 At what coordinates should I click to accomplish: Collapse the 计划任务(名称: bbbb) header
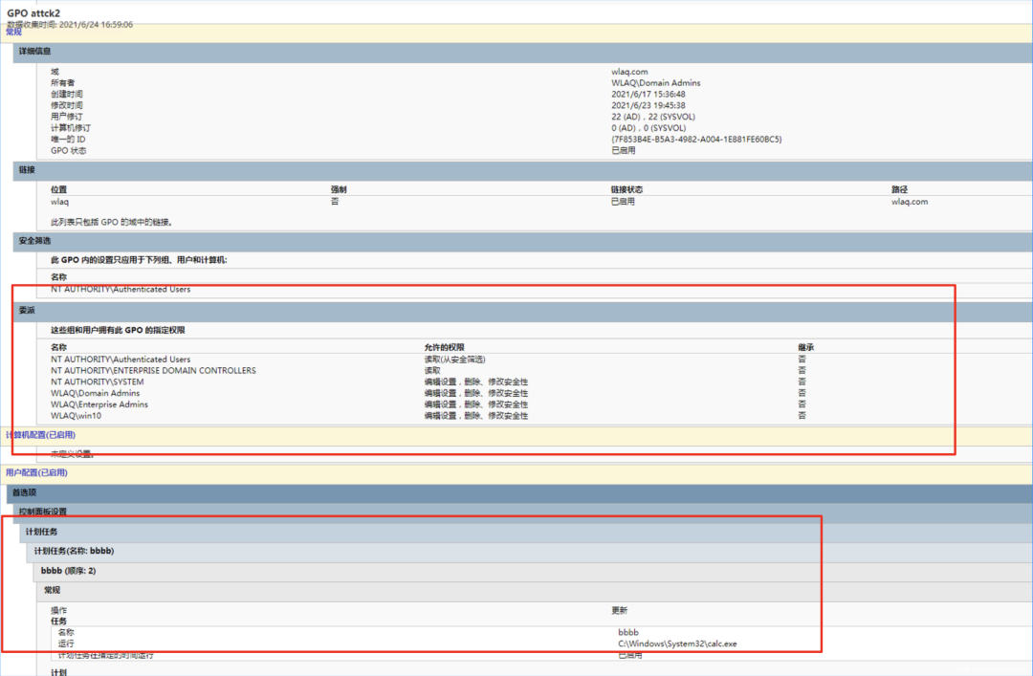[528, 551]
